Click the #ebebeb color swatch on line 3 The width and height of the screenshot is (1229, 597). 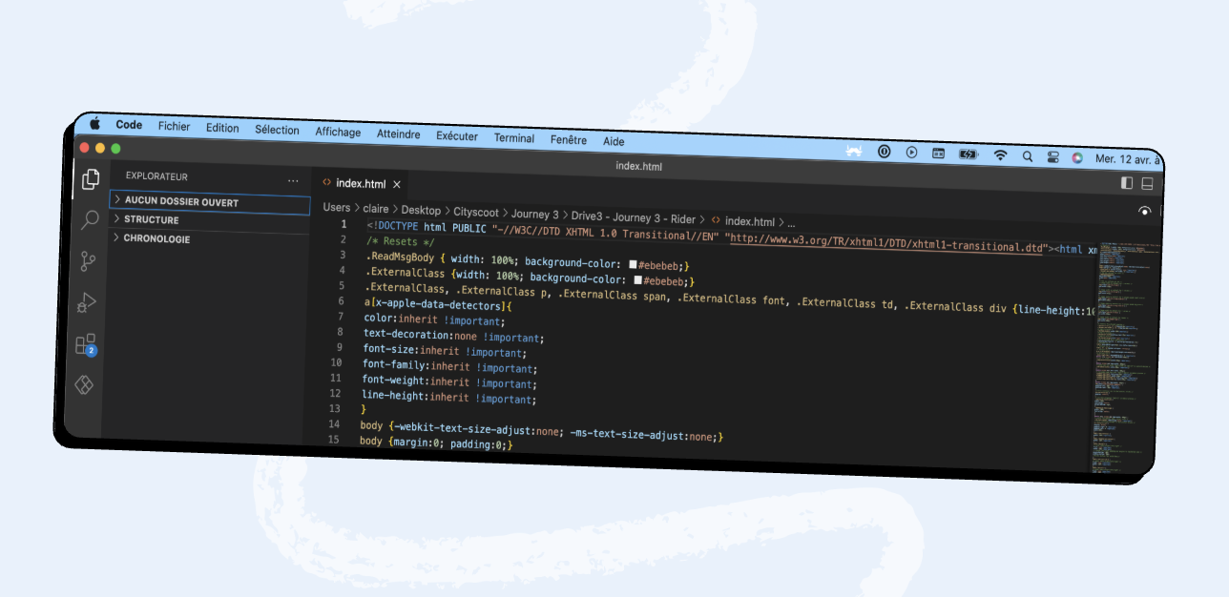point(632,264)
